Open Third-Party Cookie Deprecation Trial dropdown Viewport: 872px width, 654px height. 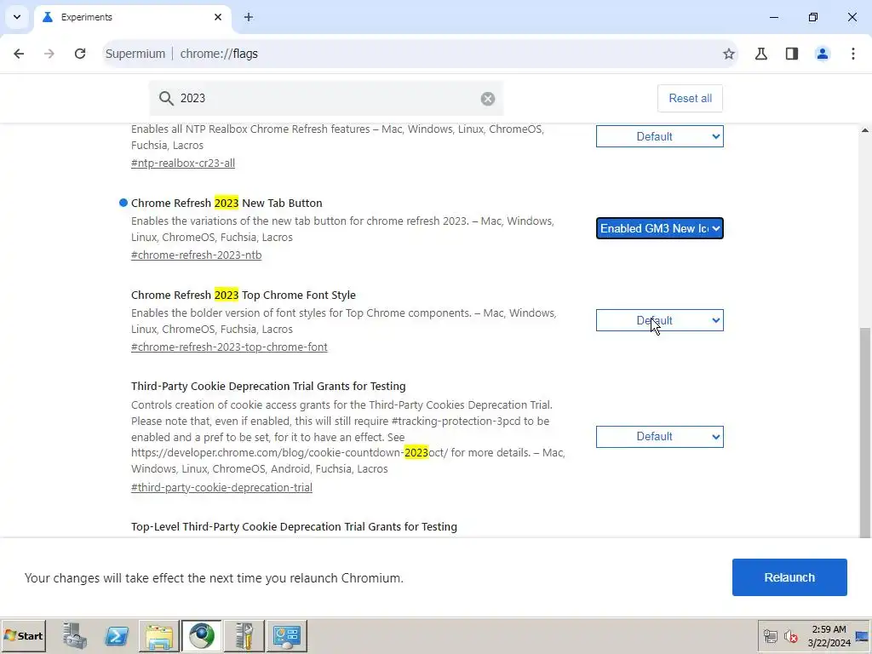[660, 437]
